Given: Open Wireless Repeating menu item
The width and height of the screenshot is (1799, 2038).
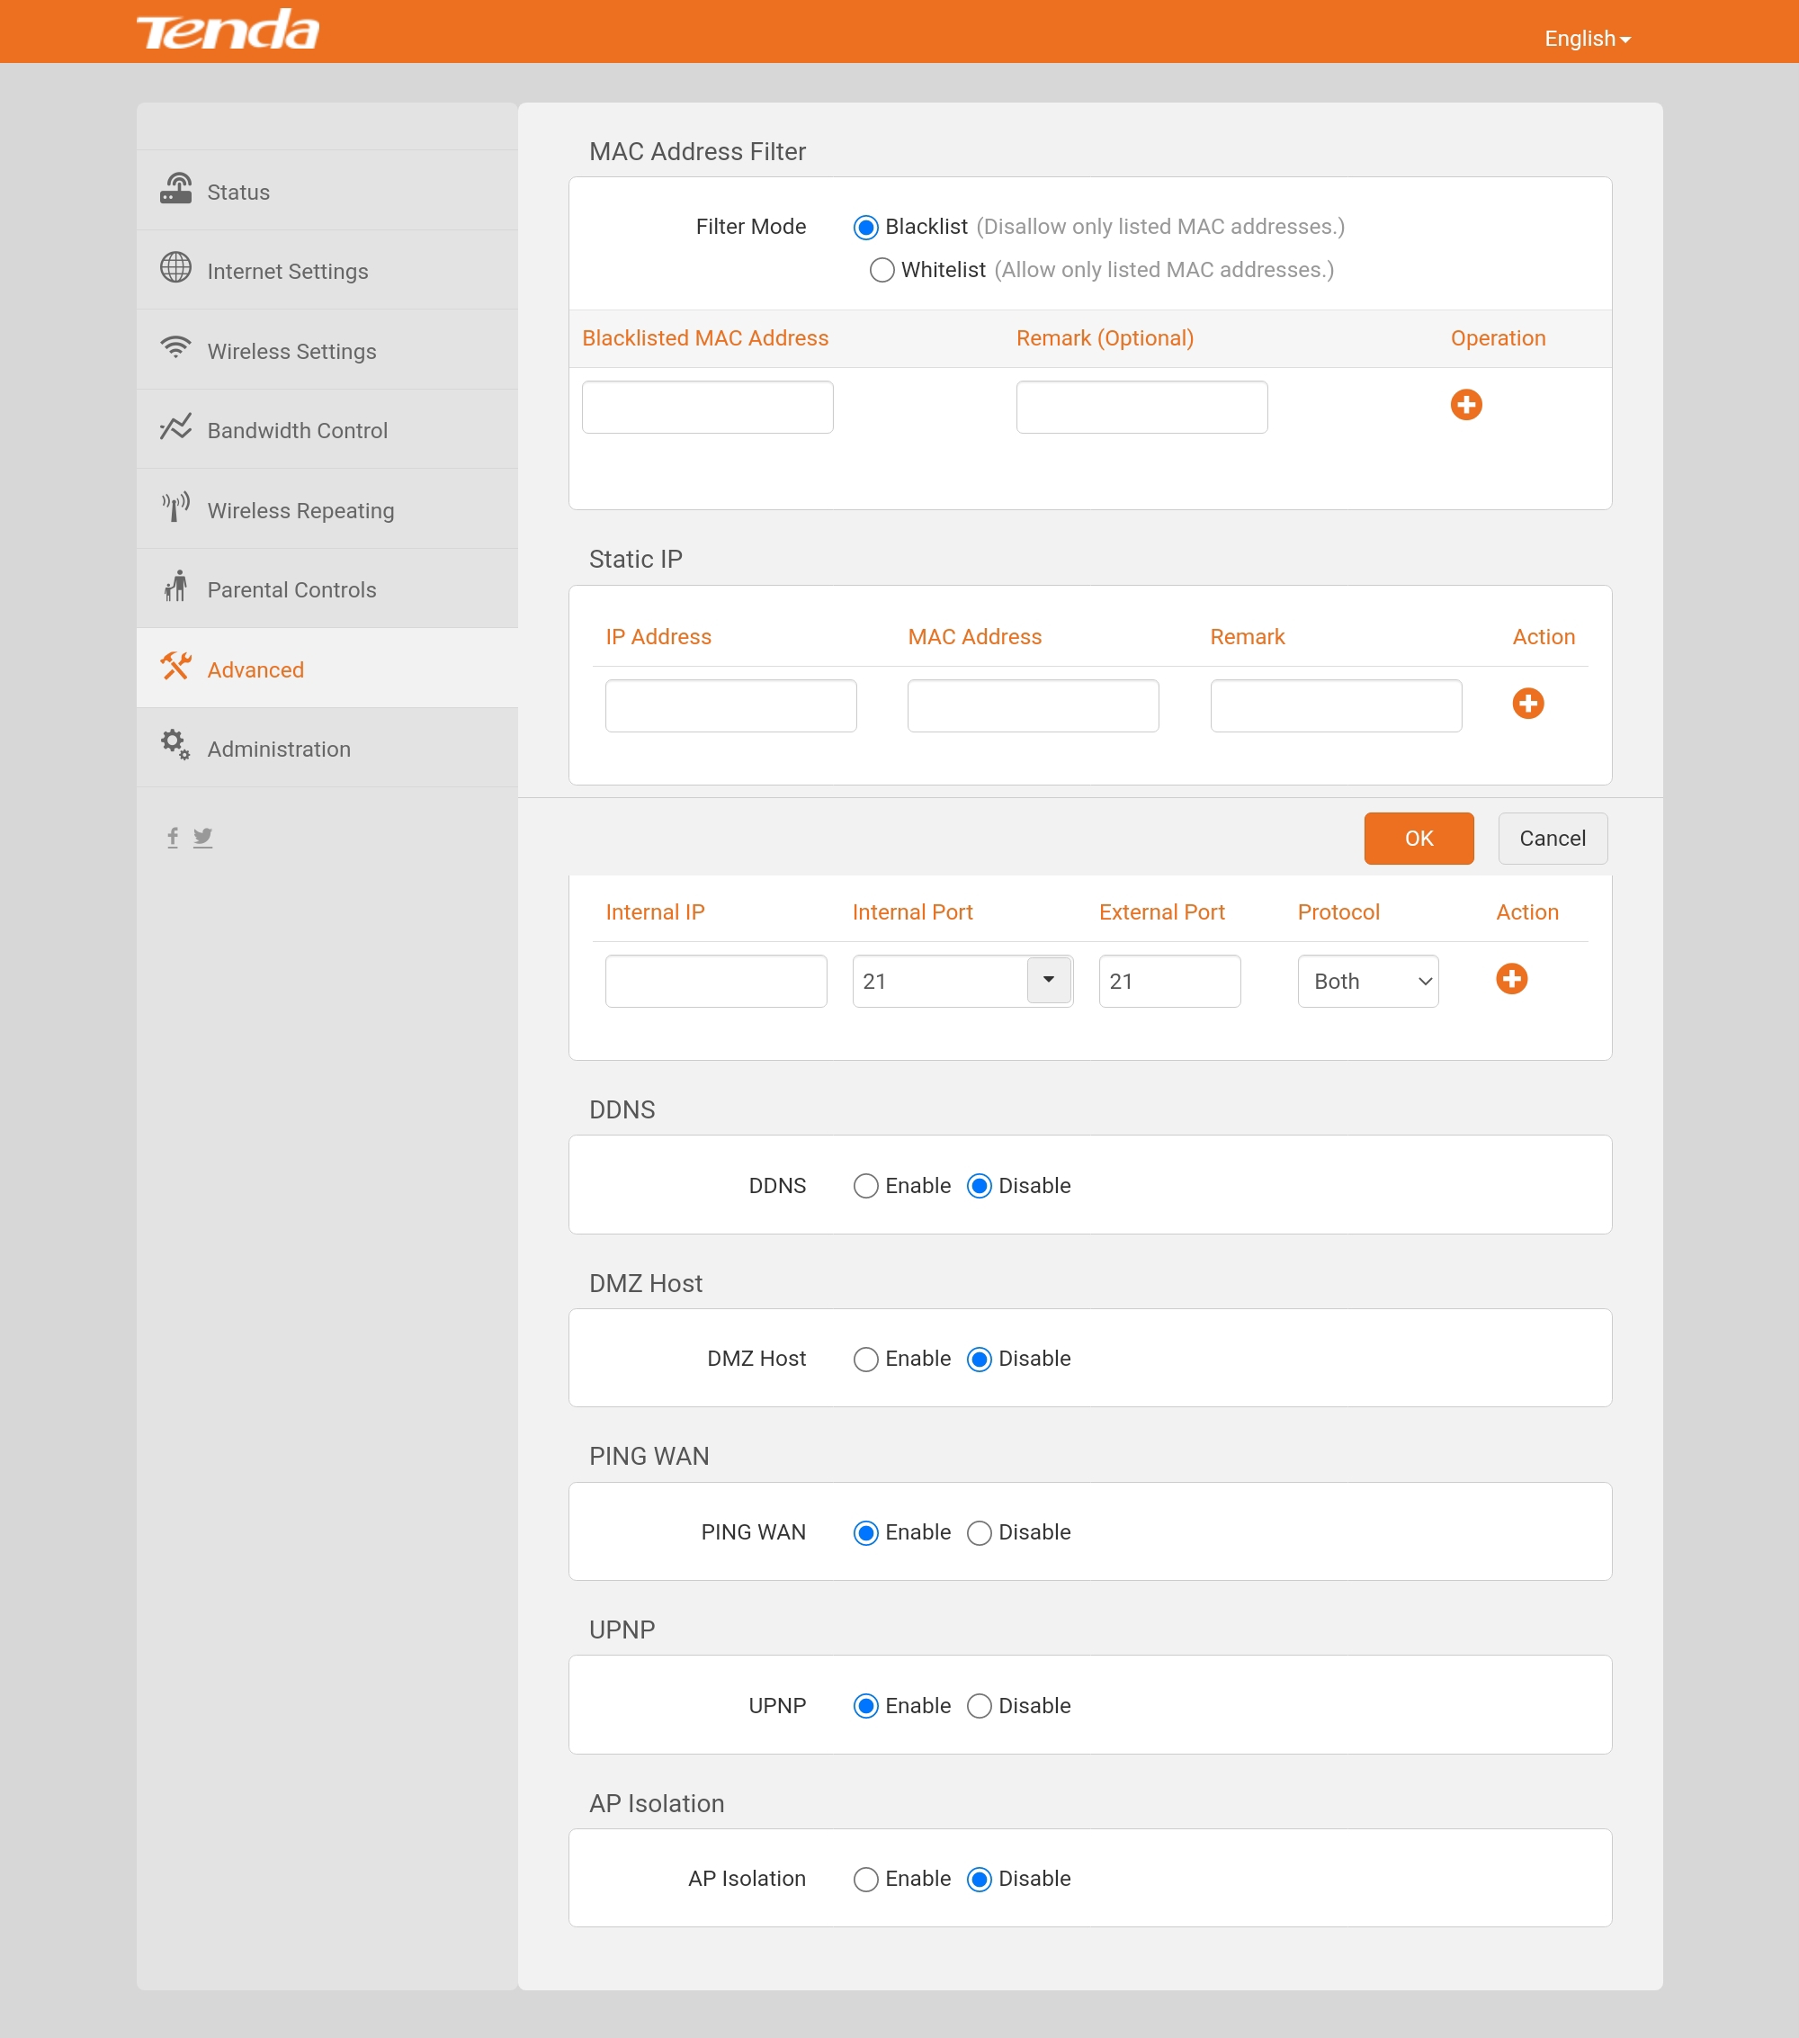Looking at the screenshot, I should click(x=300, y=510).
